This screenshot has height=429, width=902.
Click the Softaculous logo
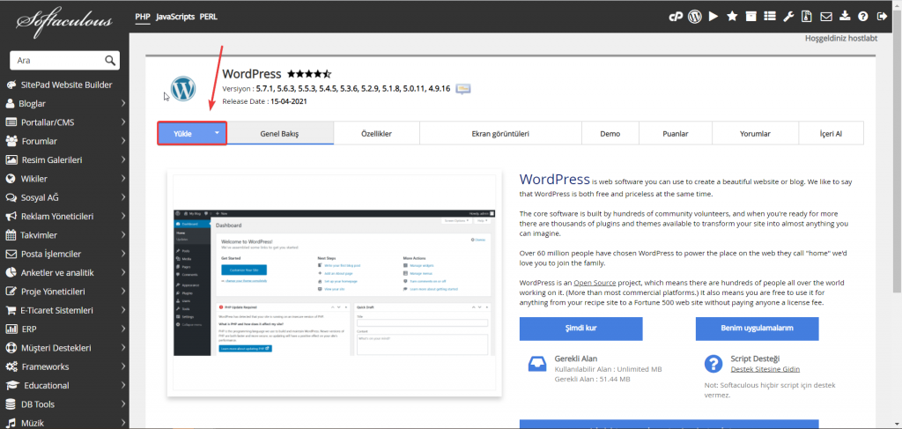pyautogui.click(x=63, y=22)
